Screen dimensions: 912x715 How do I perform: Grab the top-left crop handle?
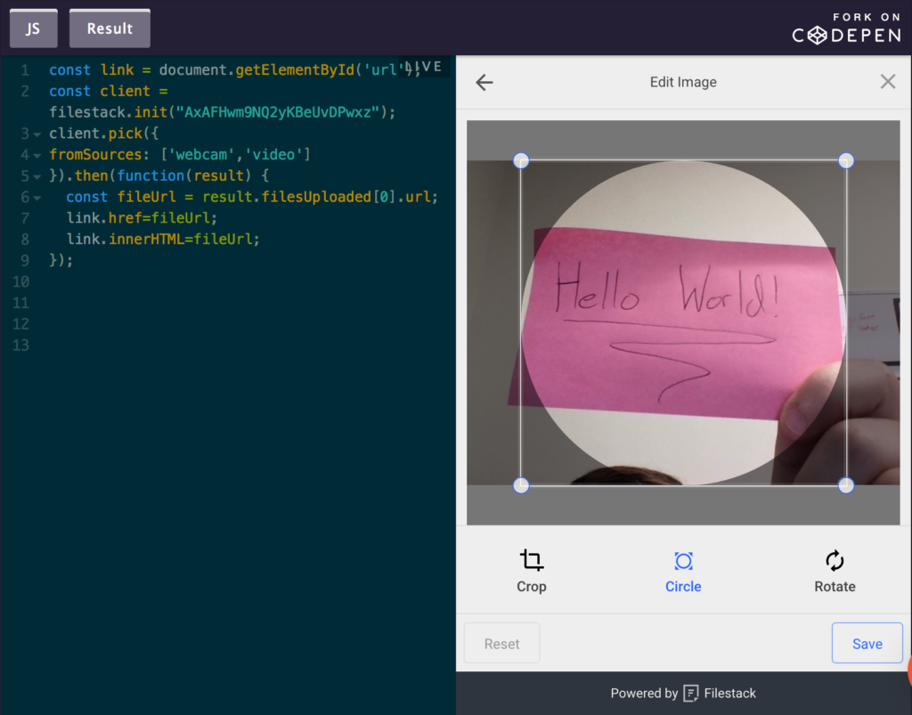pos(521,160)
